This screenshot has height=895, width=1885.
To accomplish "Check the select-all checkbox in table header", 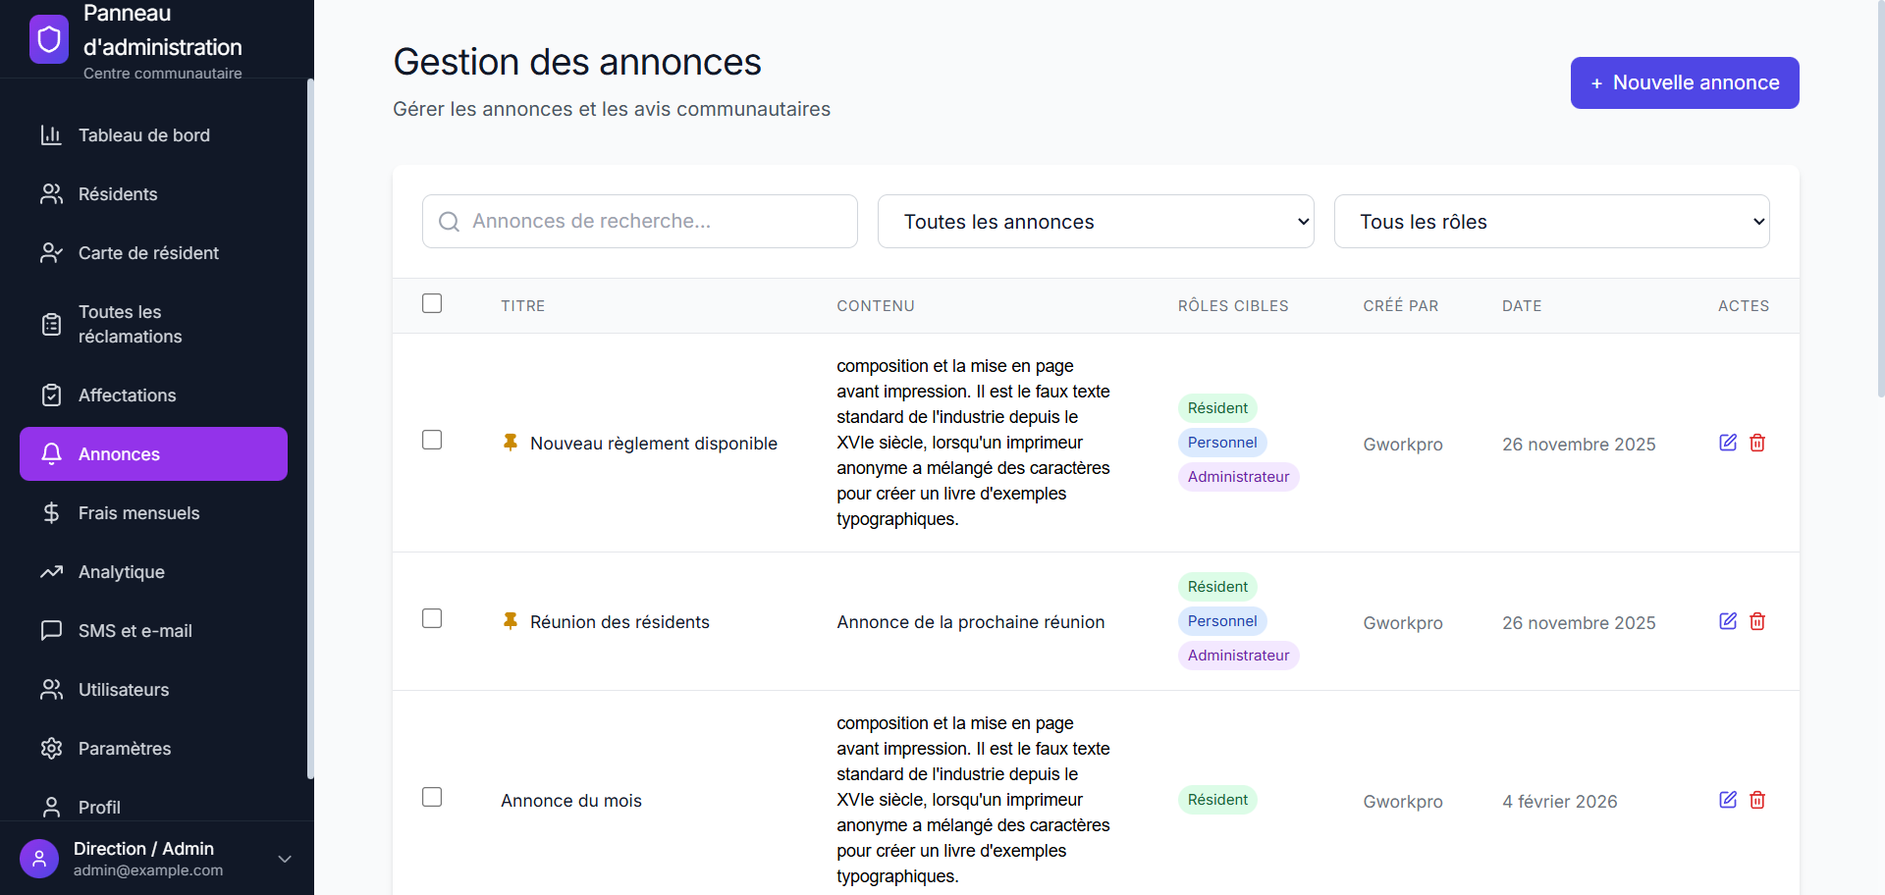I will pos(432,303).
